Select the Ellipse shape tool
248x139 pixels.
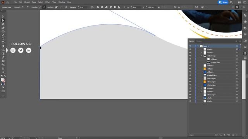[3, 31]
